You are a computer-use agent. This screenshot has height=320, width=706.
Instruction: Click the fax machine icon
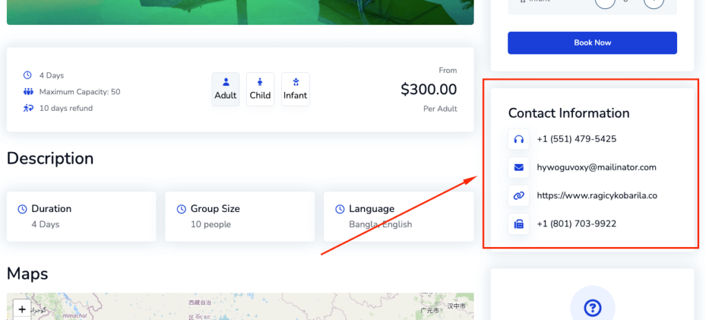tap(518, 224)
